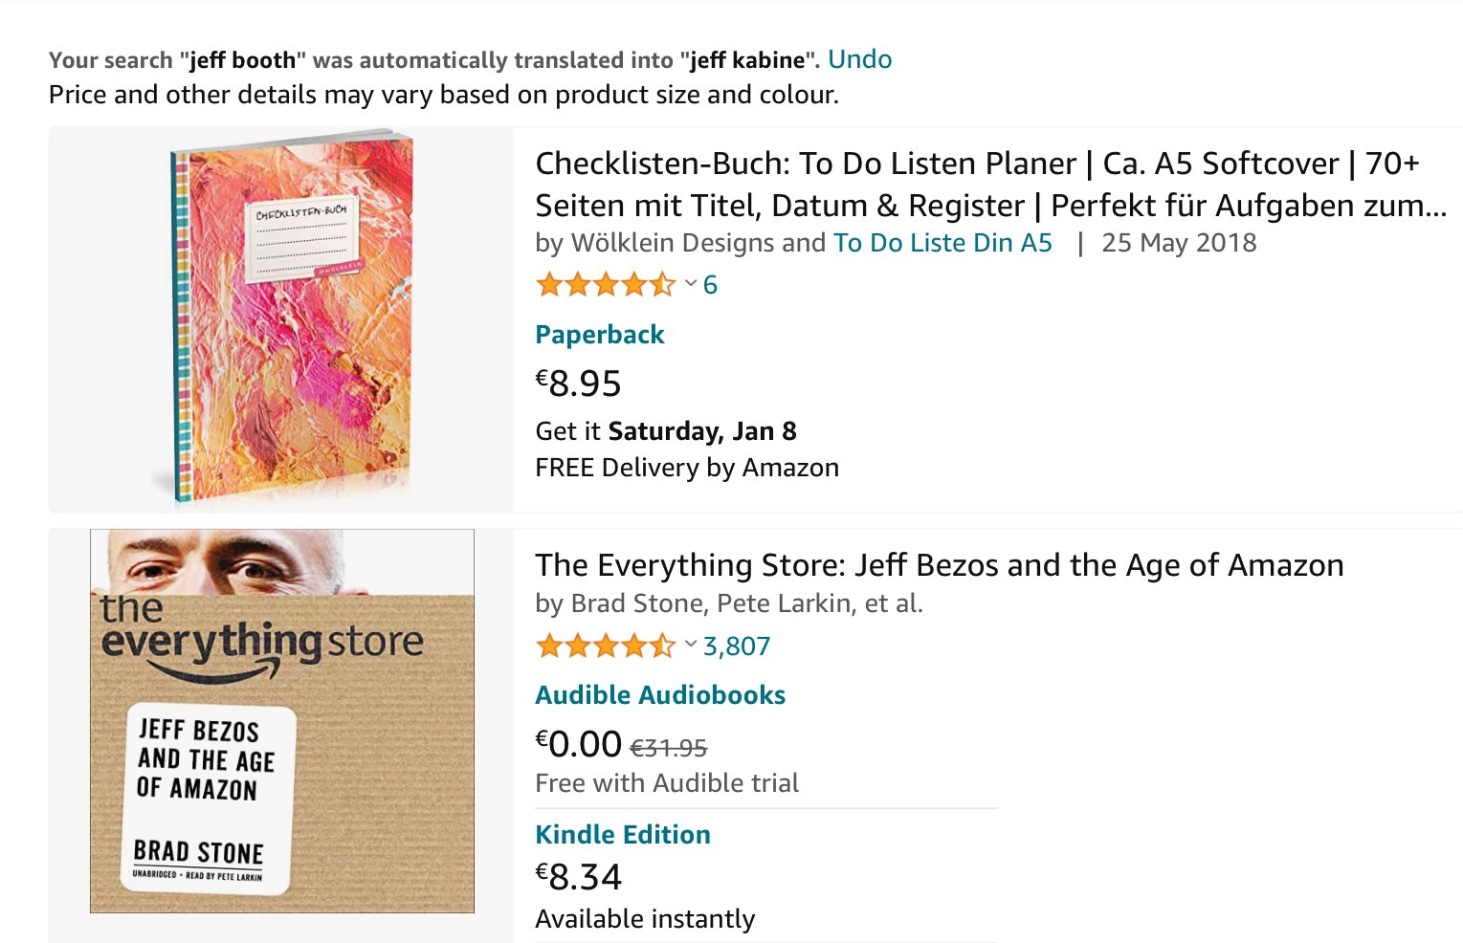Click the €8.95 paperback price
The height and width of the screenshot is (943, 1463).
[x=579, y=384]
